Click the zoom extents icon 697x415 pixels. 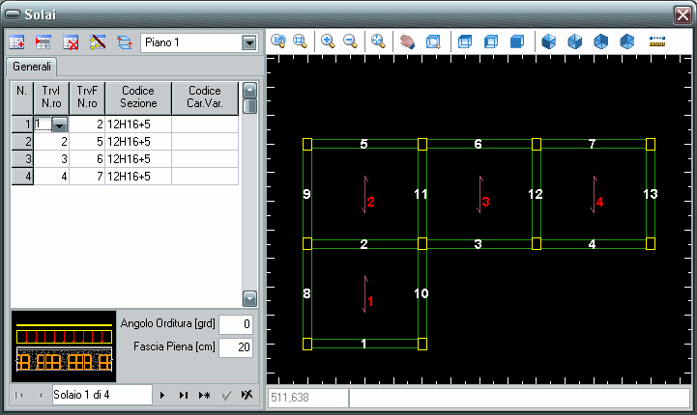coord(378,42)
